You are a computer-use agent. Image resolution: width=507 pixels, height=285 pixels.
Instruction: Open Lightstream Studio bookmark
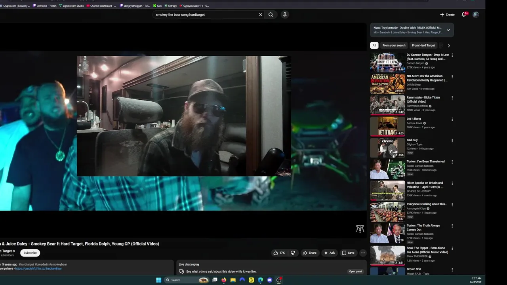pyautogui.click(x=71, y=6)
